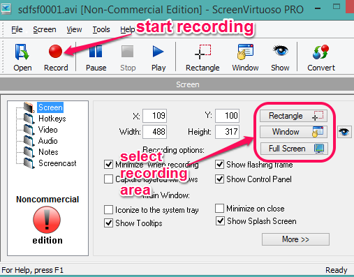Screen dimensions: 354x277
Task: Select Screen in the settings tree
Action: tap(50, 107)
